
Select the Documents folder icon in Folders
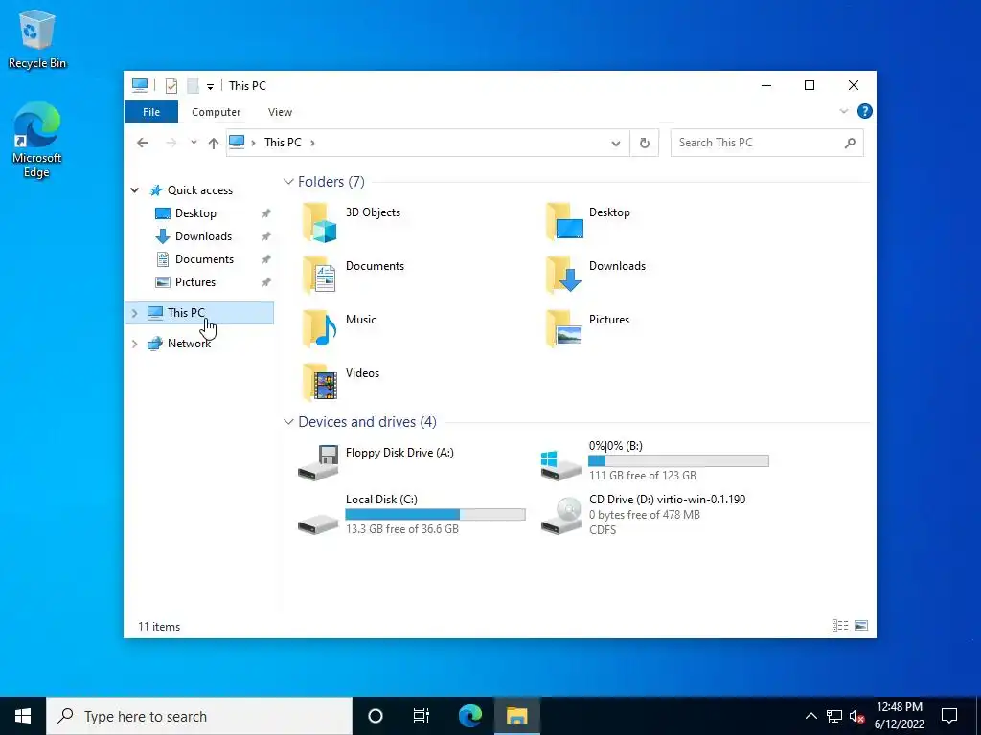320,275
